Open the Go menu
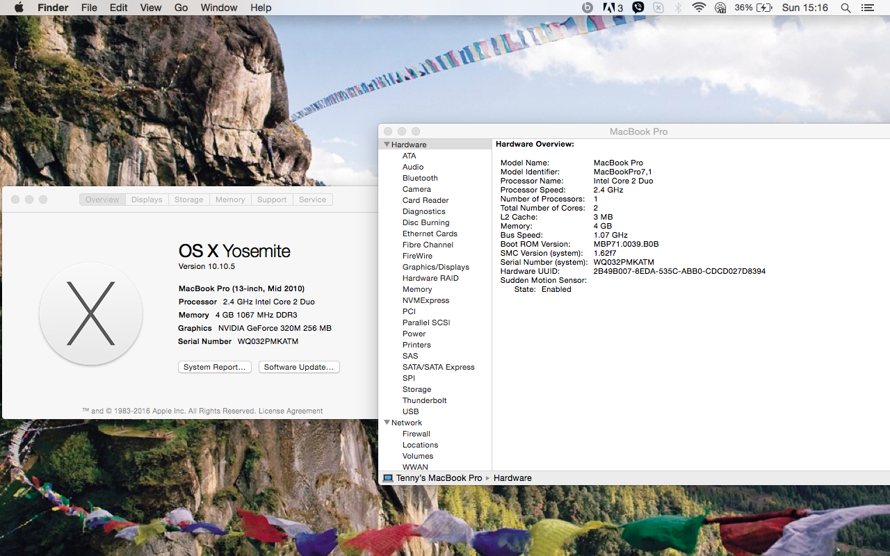This screenshot has width=890, height=556. click(181, 8)
